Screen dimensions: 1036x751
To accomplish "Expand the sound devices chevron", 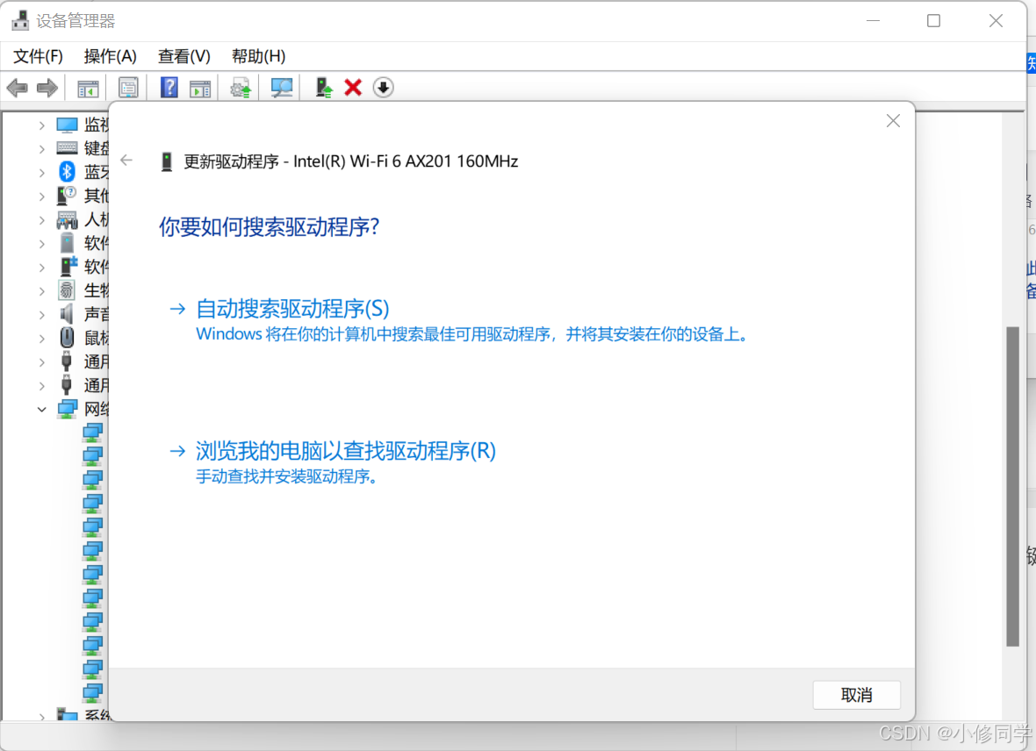I will pos(41,314).
